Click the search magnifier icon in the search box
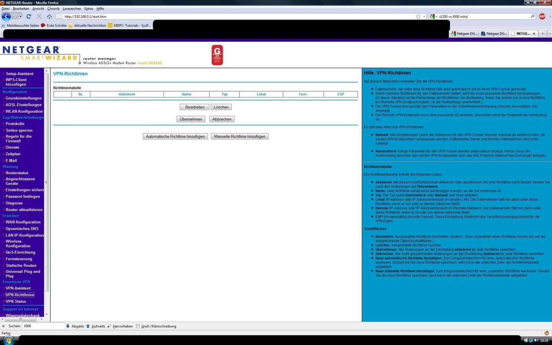552x345 pixels. (x=533, y=16)
